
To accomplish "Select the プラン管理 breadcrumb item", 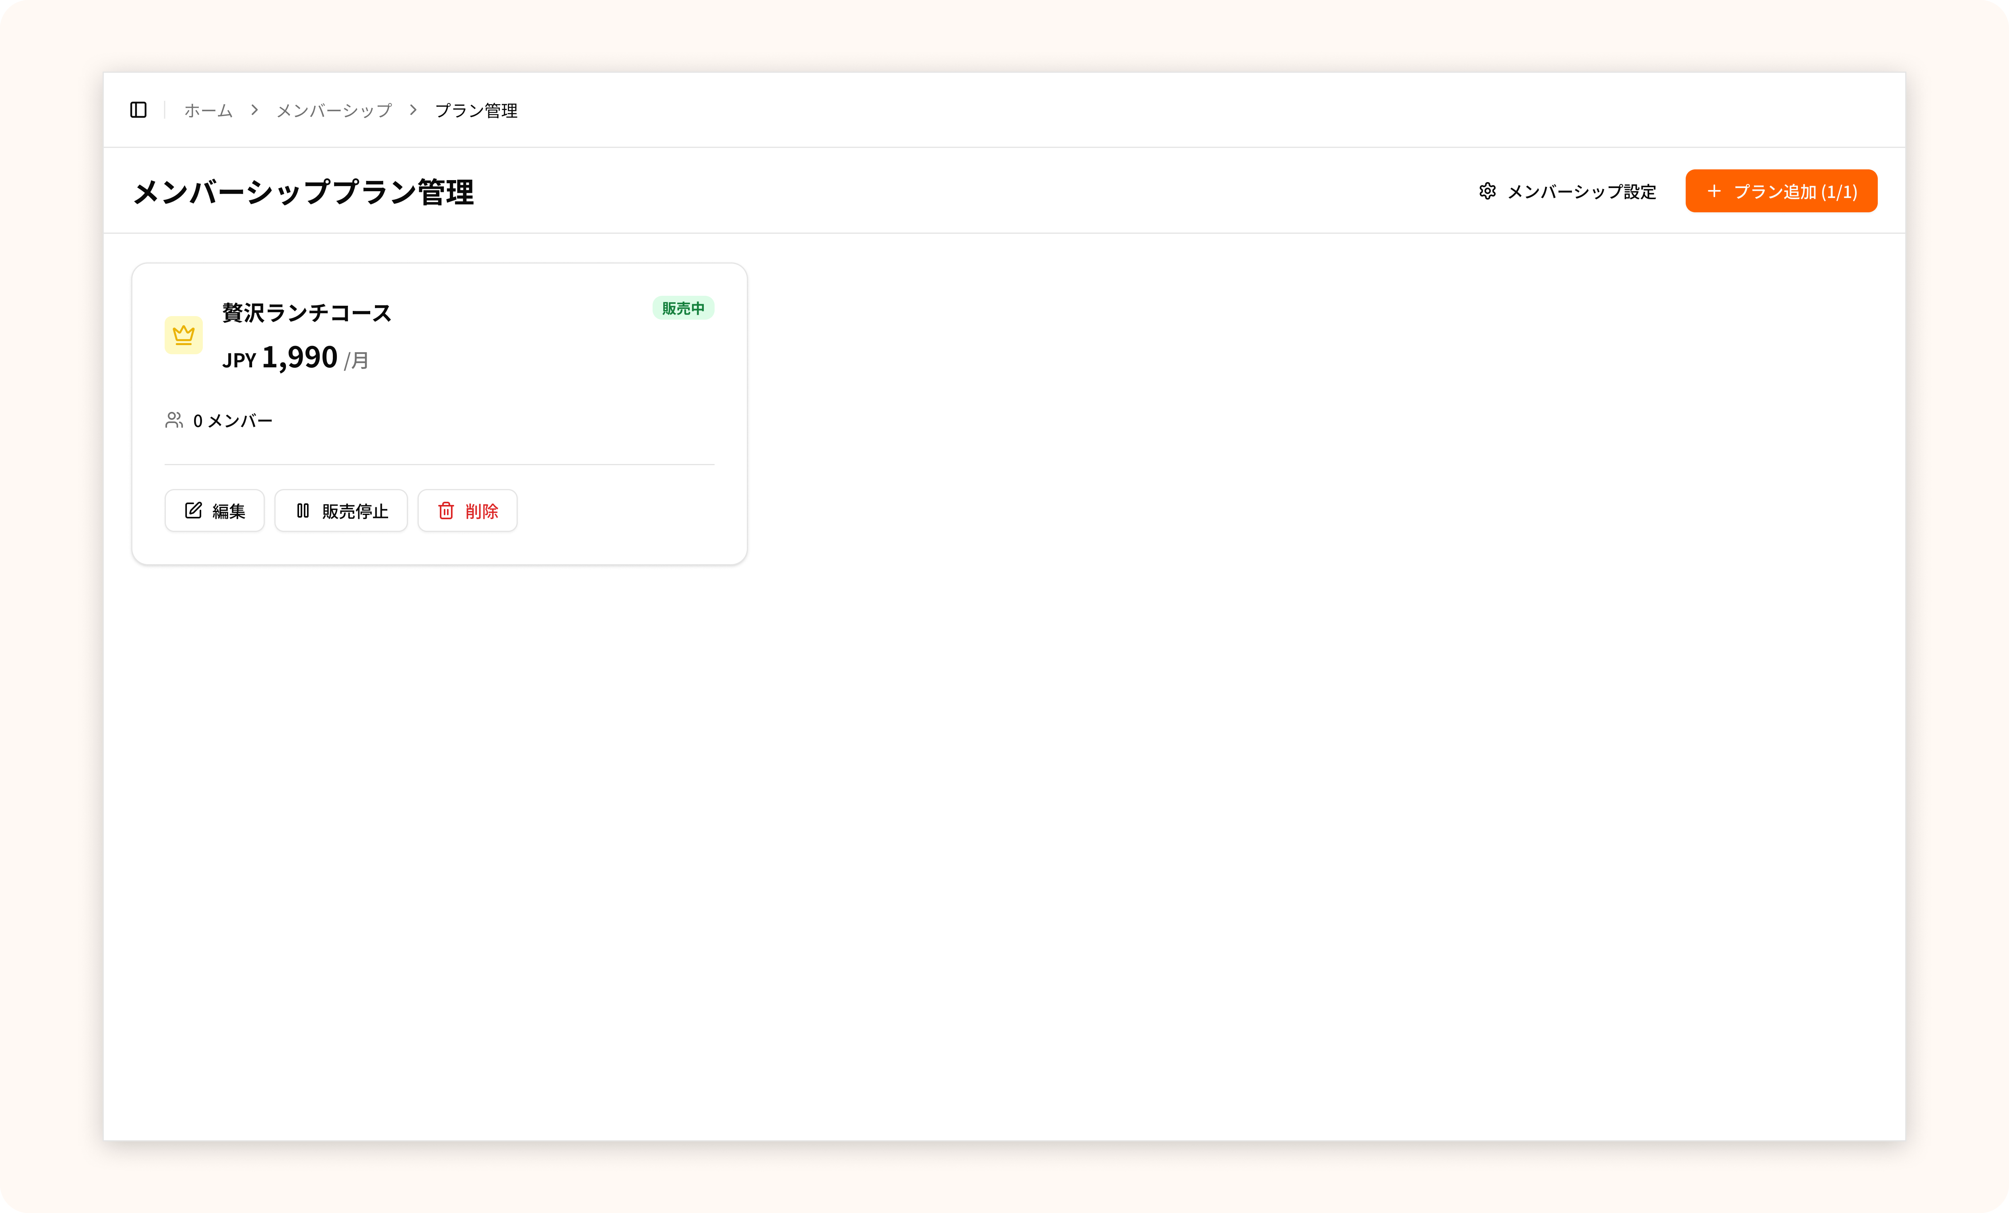I will [x=476, y=110].
